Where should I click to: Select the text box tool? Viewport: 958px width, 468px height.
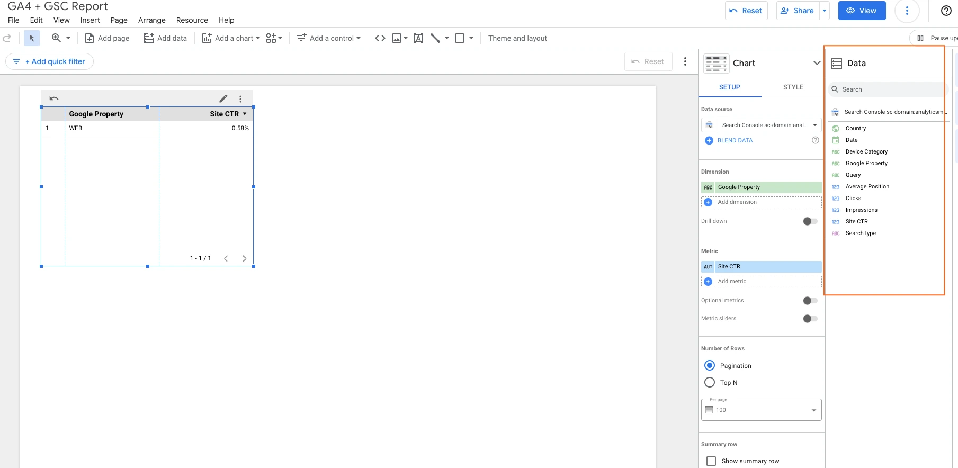pyautogui.click(x=418, y=38)
